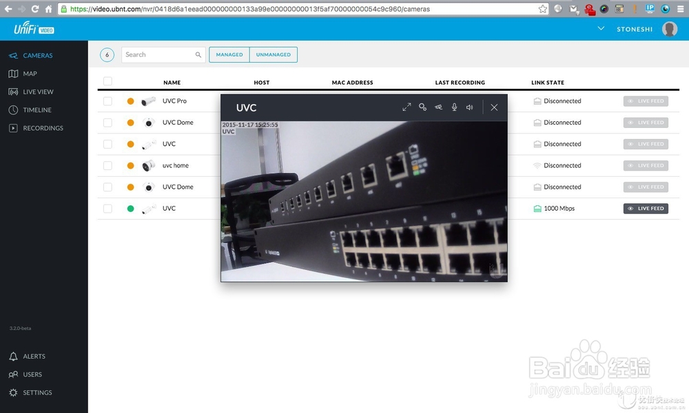Open camera settings gears in UVC popup
Image resolution: width=689 pixels, height=413 pixels.
click(422, 107)
